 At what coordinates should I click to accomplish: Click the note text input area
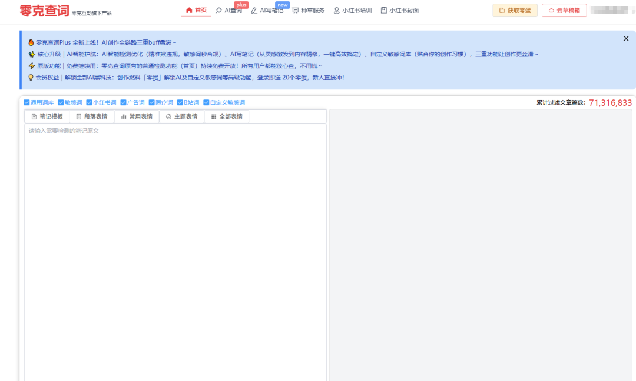tap(175, 235)
